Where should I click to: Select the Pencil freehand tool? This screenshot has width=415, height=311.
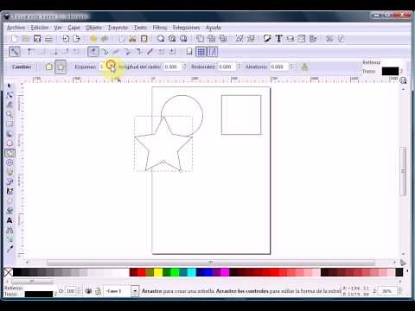coord(10,172)
